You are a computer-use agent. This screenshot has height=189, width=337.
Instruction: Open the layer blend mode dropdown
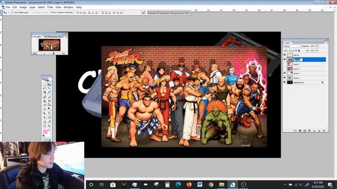tap(292, 46)
